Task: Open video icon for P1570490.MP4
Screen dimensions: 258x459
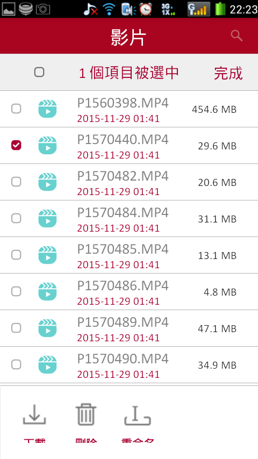Action: click(x=47, y=365)
